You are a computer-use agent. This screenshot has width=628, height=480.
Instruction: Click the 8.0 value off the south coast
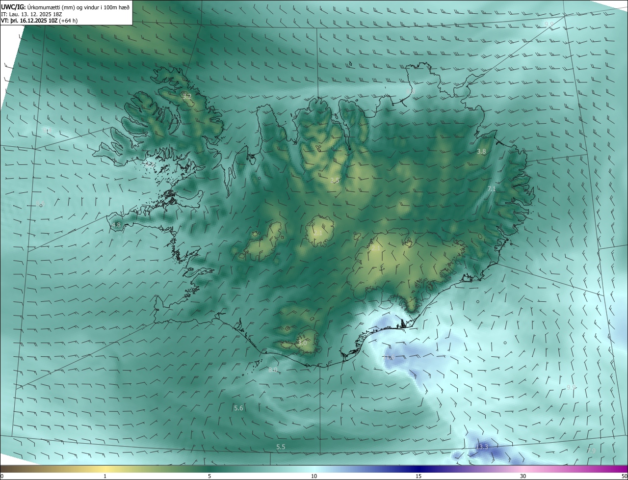tap(273, 370)
